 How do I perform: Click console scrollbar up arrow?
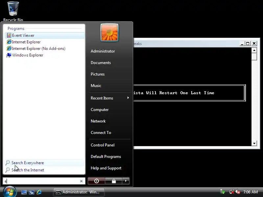click(x=254, y=50)
